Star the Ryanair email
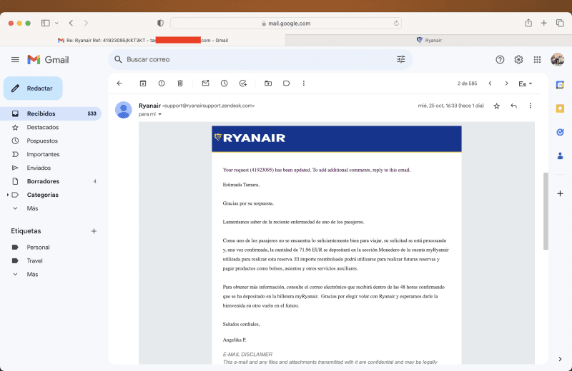 496,106
